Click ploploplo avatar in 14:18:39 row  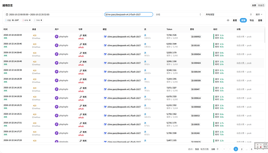[57, 80]
